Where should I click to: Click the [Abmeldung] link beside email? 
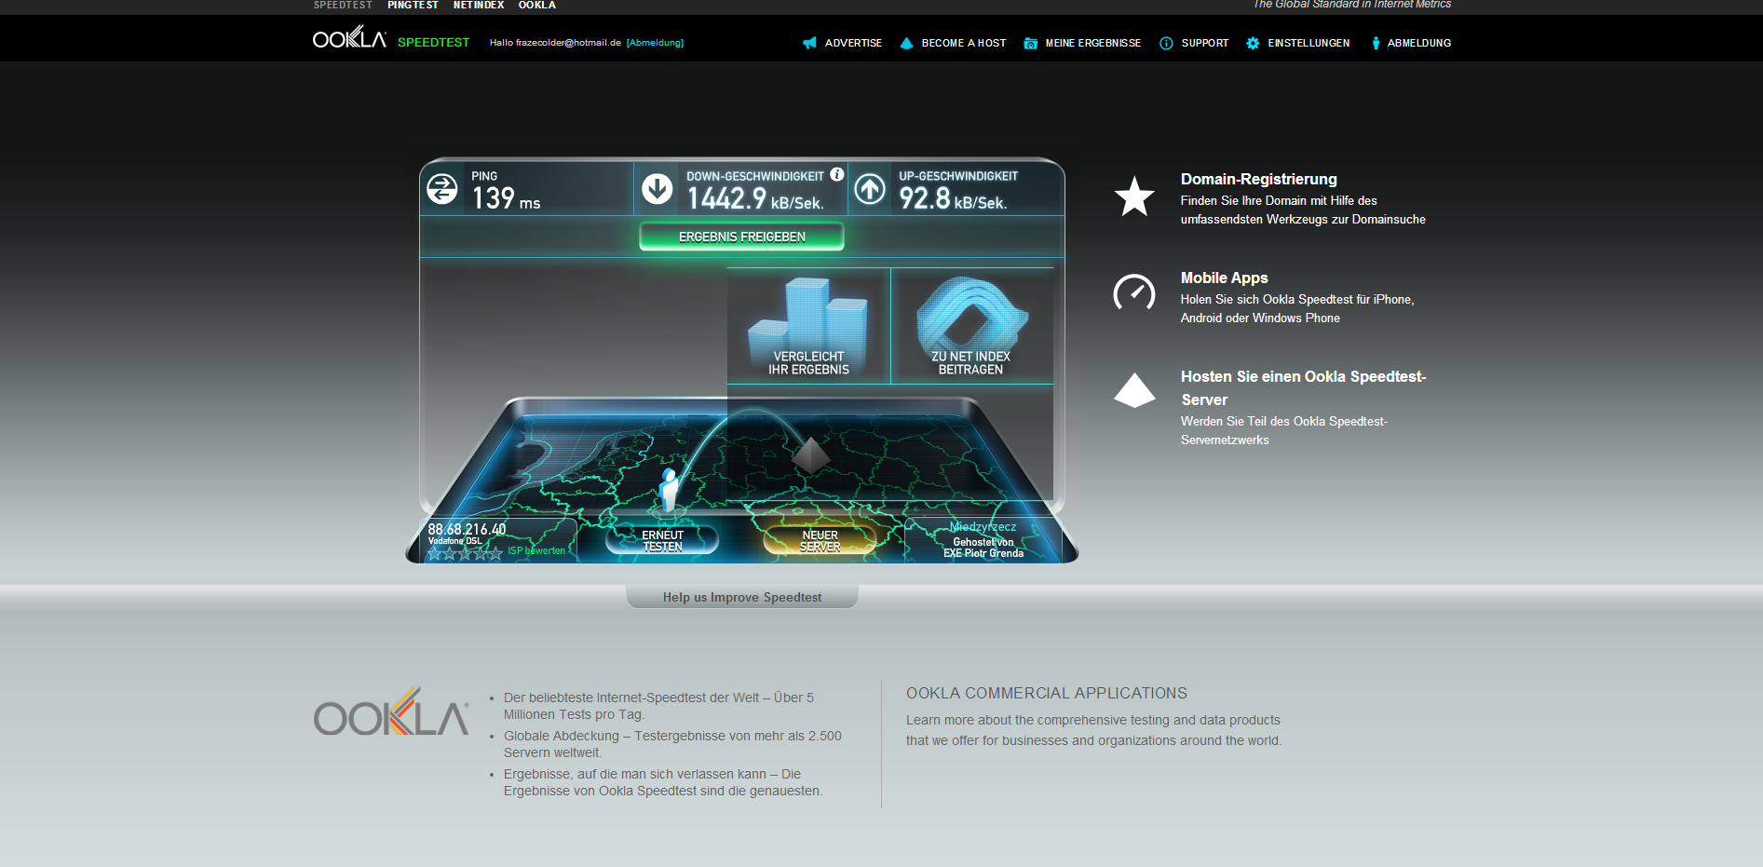click(655, 43)
